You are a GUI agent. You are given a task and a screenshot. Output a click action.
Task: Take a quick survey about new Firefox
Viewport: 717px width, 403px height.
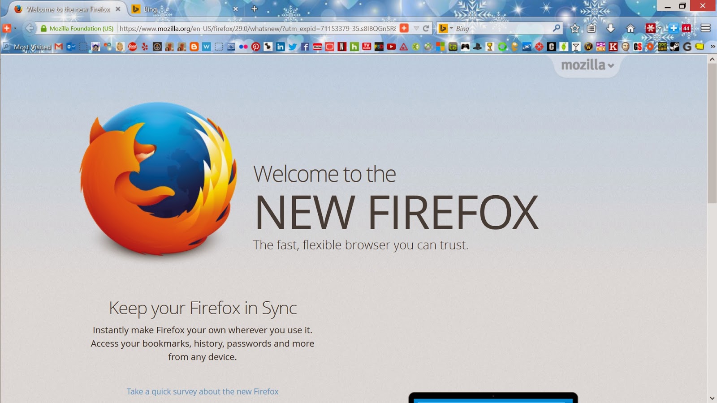tap(203, 391)
